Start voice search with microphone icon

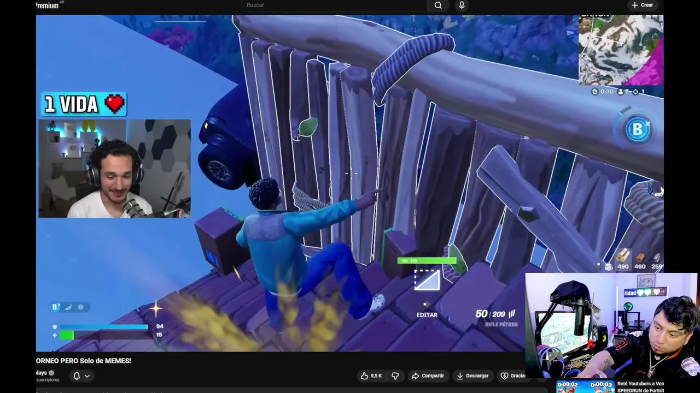462,5
